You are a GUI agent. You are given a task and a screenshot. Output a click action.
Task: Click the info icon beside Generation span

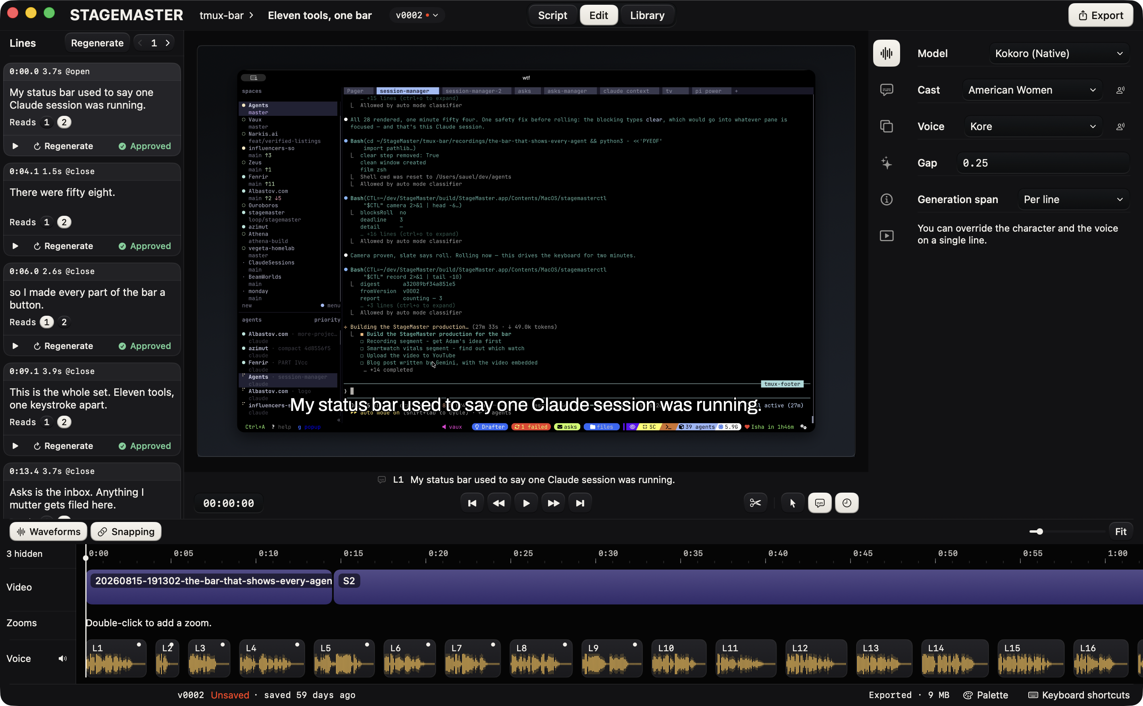pos(886,200)
